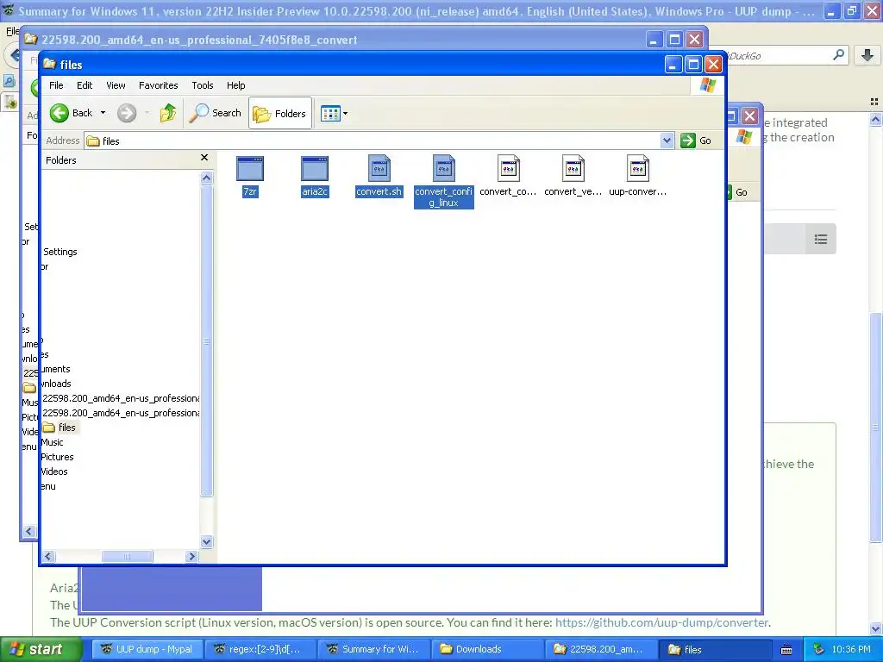Open the Tools menu
The image size is (883, 662).
click(x=202, y=85)
